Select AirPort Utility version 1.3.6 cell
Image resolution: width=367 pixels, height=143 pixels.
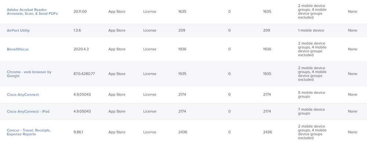(x=77, y=31)
